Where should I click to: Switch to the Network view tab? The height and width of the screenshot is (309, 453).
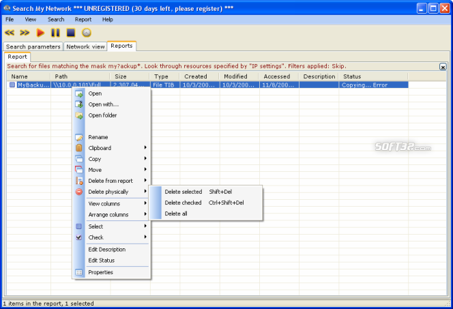pos(85,47)
